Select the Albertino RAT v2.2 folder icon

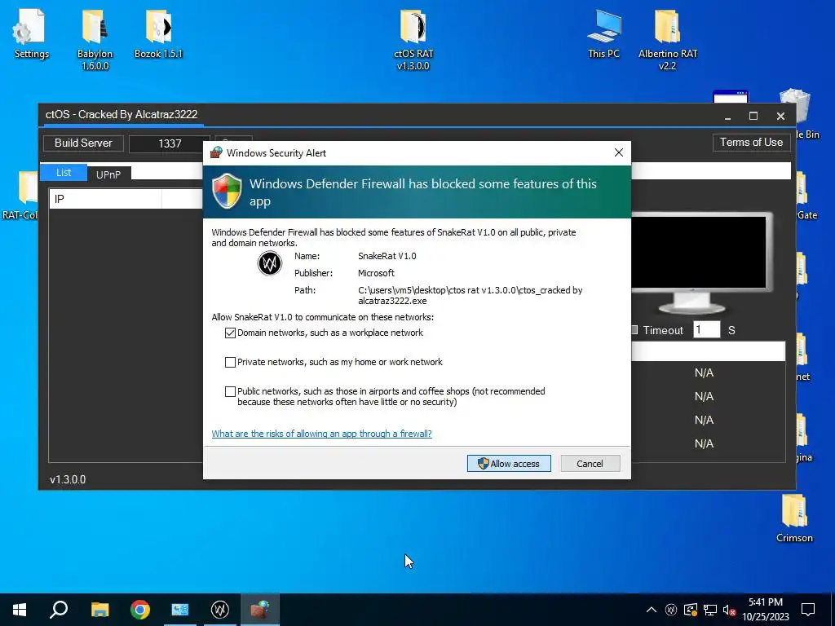pyautogui.click(x=668, y=40)
